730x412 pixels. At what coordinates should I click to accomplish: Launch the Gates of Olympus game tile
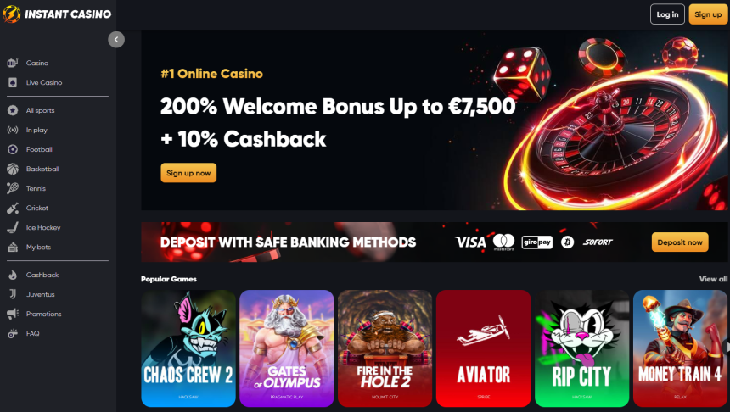click(286, 348)
